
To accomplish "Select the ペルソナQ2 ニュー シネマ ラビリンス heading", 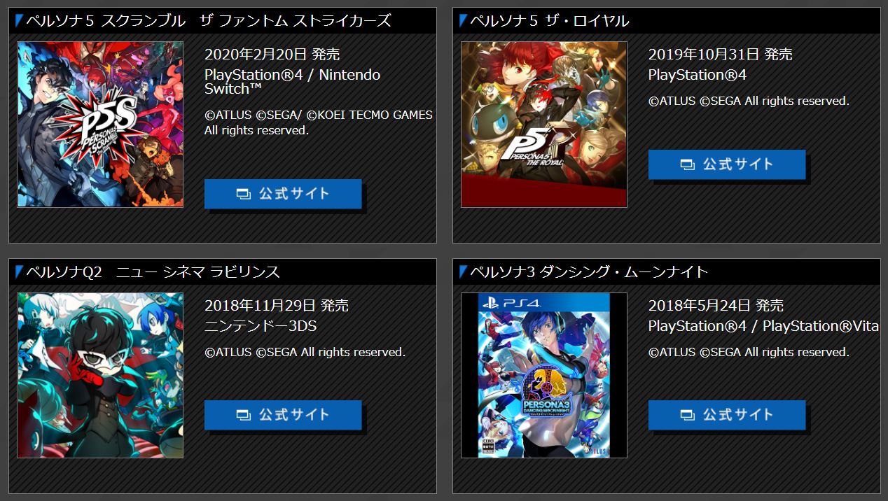I will [x=153, y=271].
